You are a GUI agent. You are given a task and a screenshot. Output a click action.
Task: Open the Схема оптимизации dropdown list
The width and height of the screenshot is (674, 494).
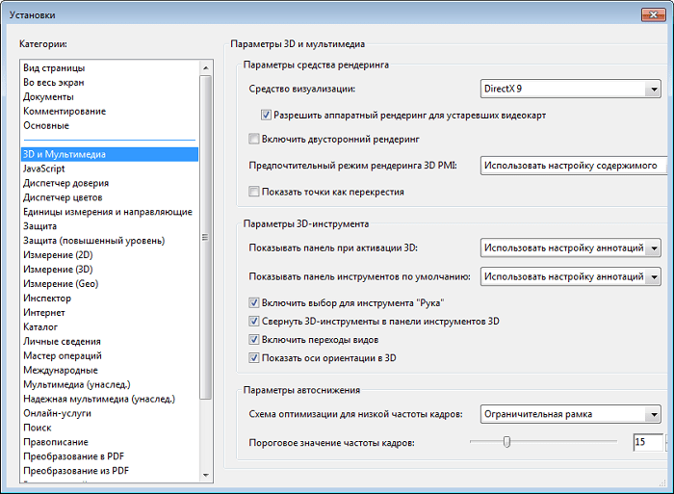[x=570, y=414]
